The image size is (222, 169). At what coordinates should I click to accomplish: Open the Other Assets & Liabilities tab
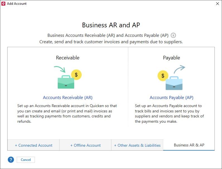click(137, 145)
